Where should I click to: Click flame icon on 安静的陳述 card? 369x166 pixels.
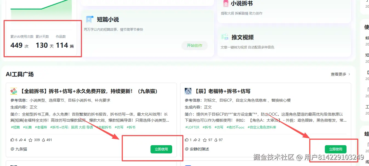click(x=216, y=140)
